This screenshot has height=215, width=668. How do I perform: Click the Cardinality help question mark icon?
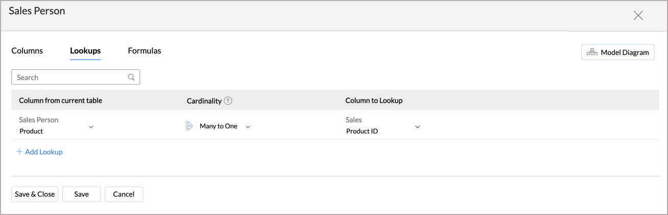[x=228, y=101]
